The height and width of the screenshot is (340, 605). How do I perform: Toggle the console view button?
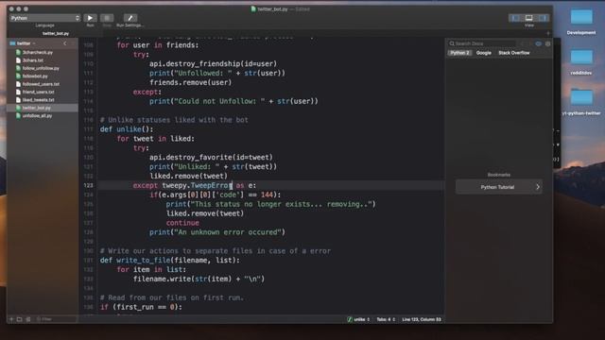[529, 18]
